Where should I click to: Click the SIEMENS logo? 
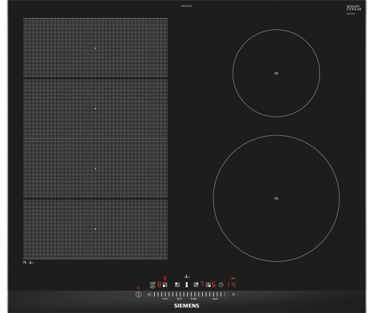click(186, 306)
